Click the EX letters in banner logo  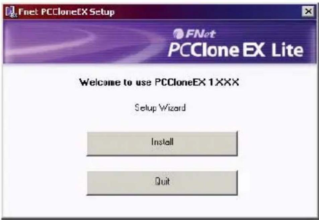click(x=254, y=50)
